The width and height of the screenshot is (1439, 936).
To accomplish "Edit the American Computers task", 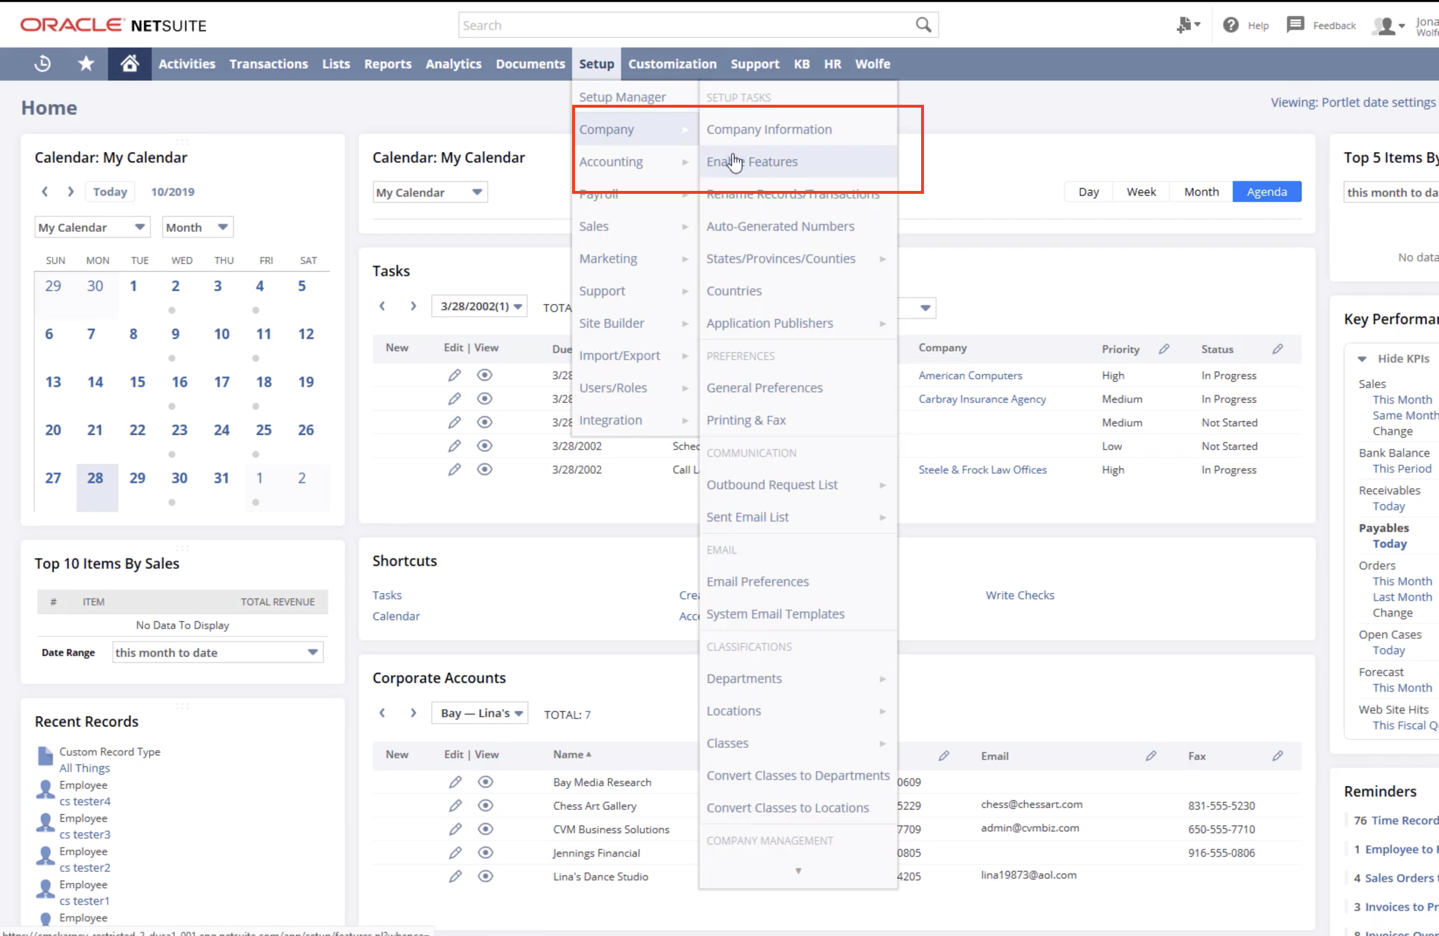I will (x=454, y=375).
